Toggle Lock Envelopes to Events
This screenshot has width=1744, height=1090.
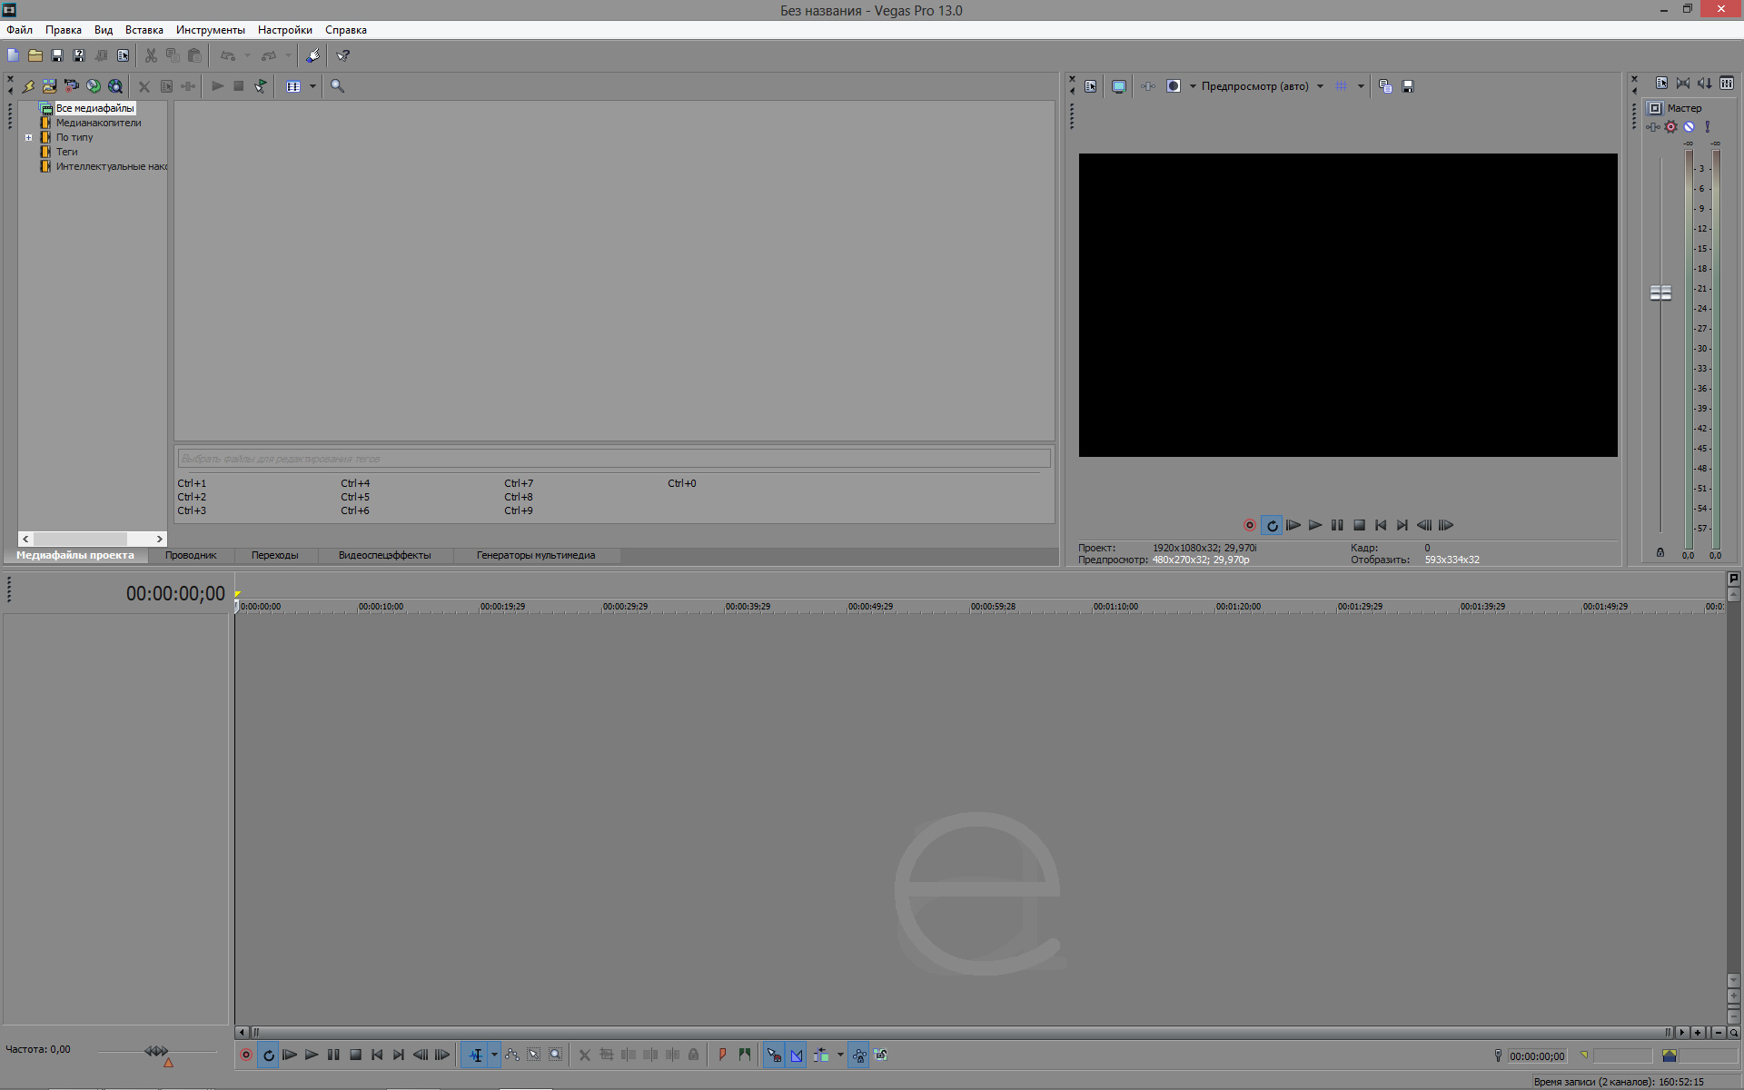click(858, 1055)
